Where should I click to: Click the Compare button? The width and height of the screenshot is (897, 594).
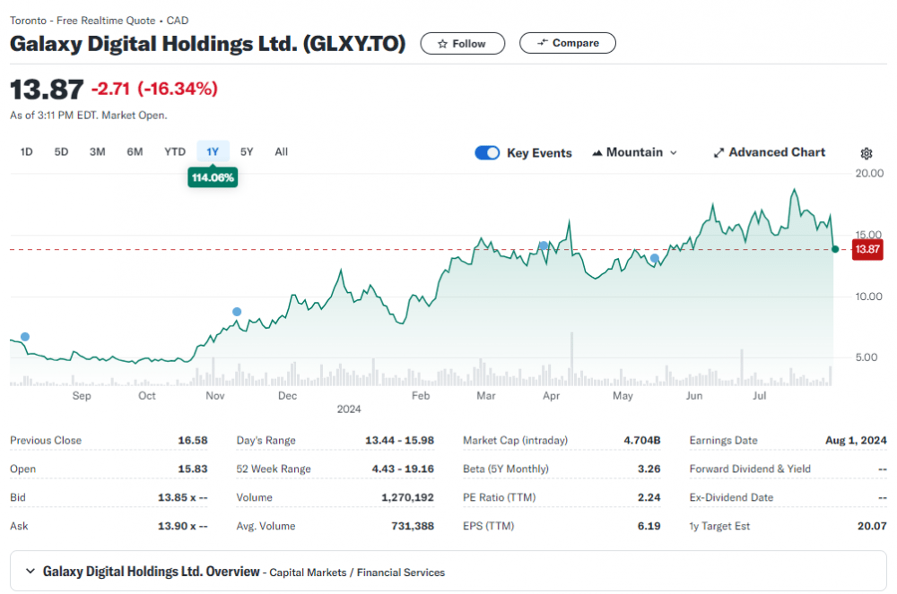[x=568, y=43]
